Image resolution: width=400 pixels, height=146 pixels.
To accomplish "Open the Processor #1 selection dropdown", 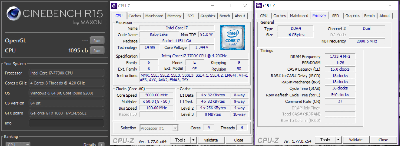I will pyautogui.click(x=159, y=128).
